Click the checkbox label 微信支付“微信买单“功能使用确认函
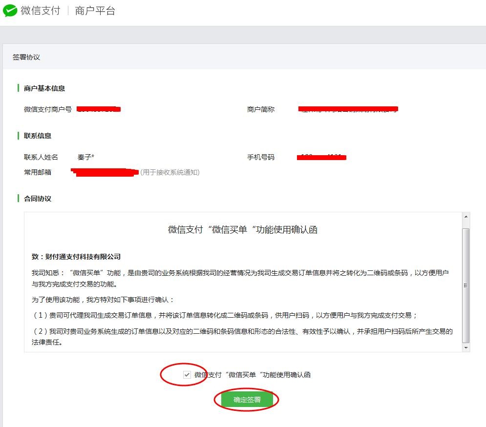Viewport: 486px width, 427px height. (253, 375)
